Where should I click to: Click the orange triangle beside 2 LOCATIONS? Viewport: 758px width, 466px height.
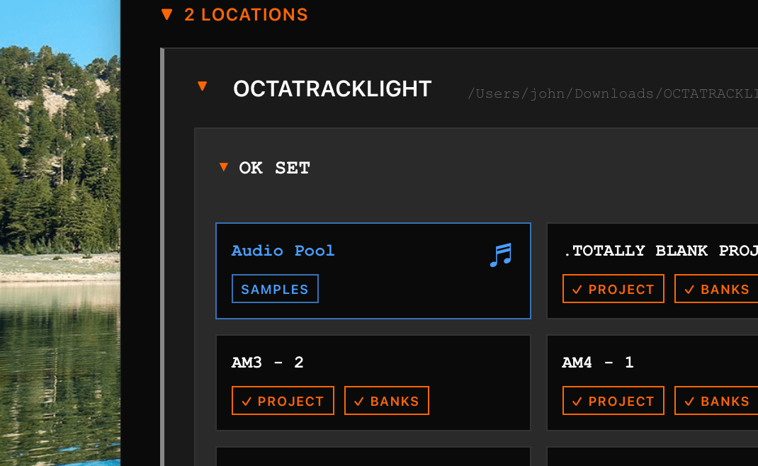pyautogui.click(x=166, y=14)
